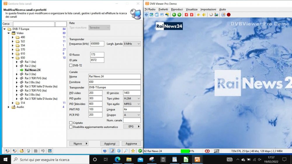Click the picture-in-window icon in DVB Viewer toolbar
This screenshot has width=292, height=164.
point(151,15)
